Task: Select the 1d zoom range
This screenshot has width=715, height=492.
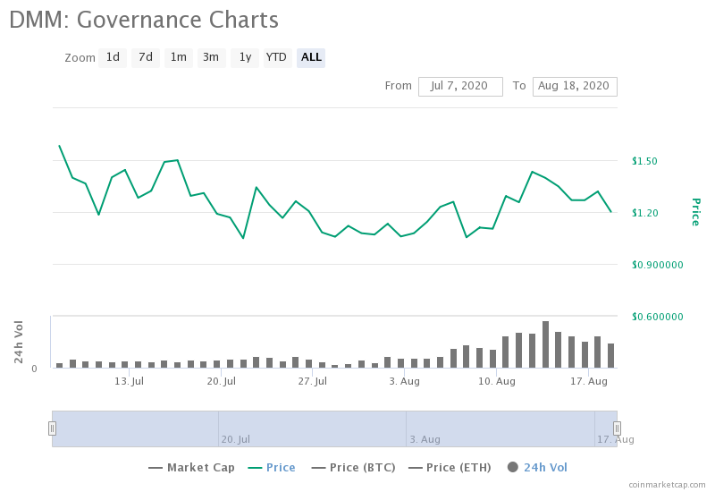Action: tap(113, 57)
